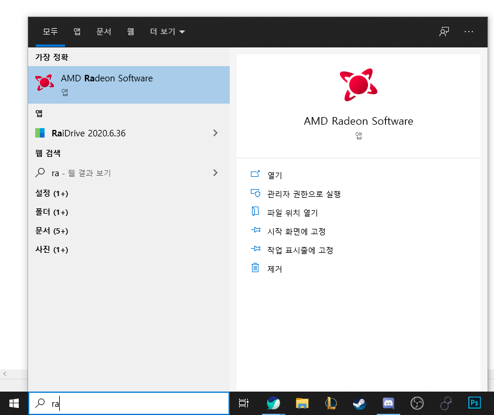Switch to the 문서 tab
The width and height of the screenshot is (494, 415).
(x=104, y=32)
